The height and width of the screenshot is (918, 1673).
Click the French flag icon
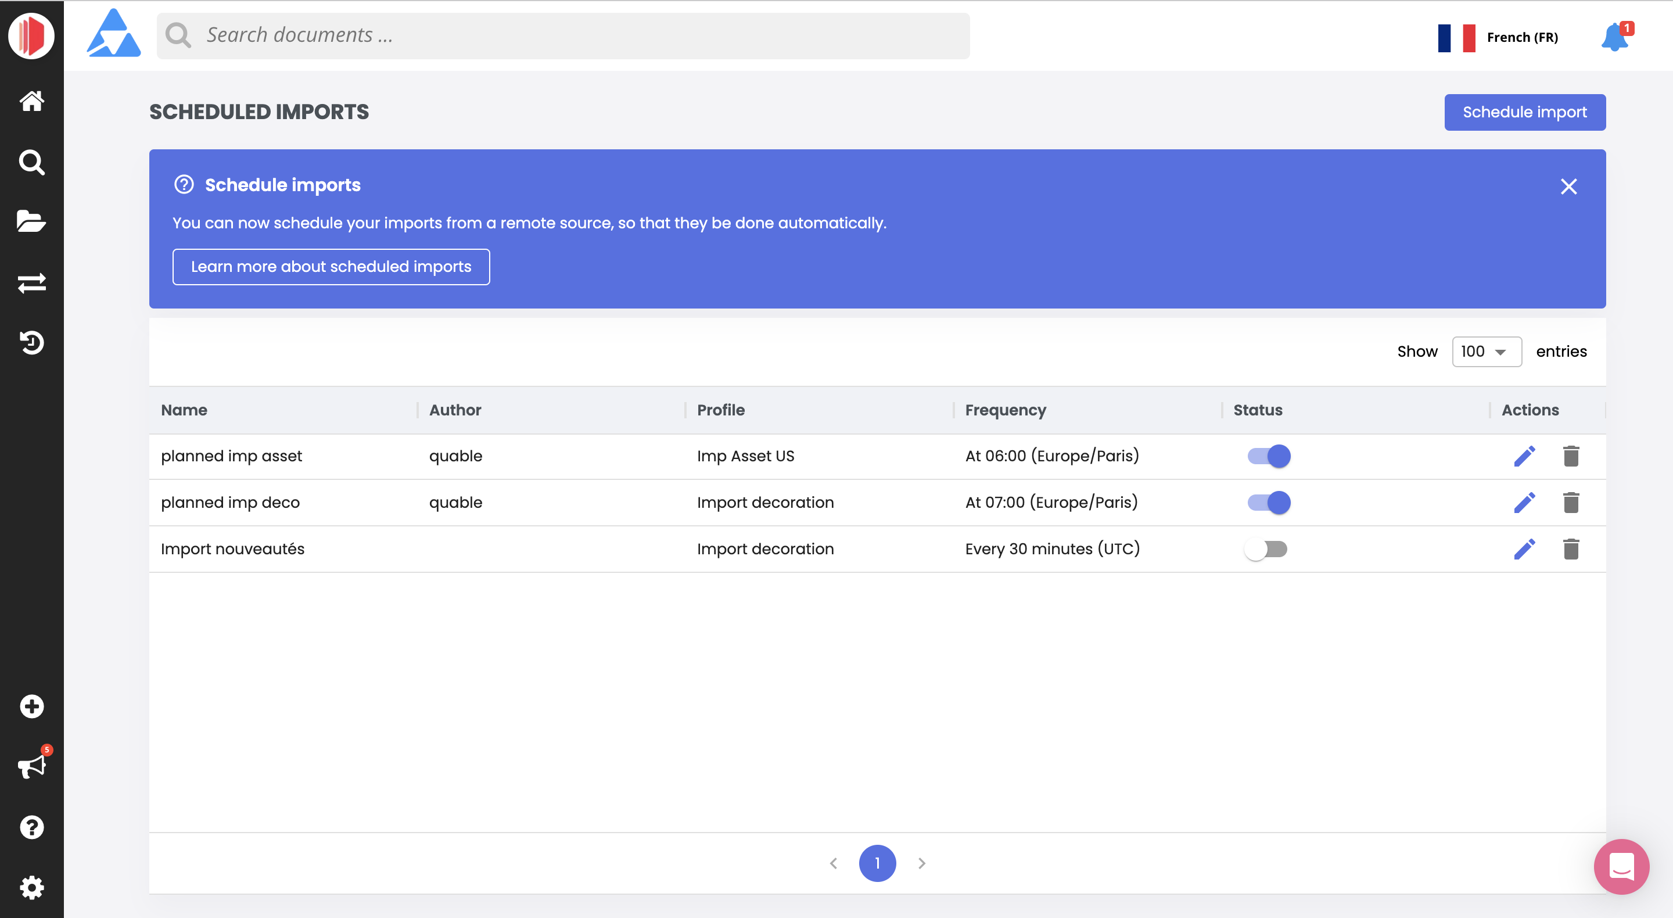tap(1457, 38)
